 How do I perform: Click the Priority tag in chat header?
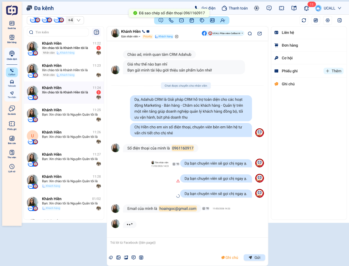148,36
